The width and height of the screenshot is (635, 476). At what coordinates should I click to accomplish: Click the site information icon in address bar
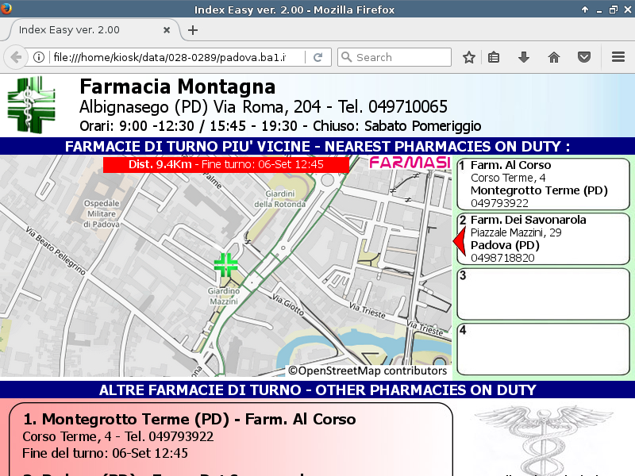click(38, 57)
